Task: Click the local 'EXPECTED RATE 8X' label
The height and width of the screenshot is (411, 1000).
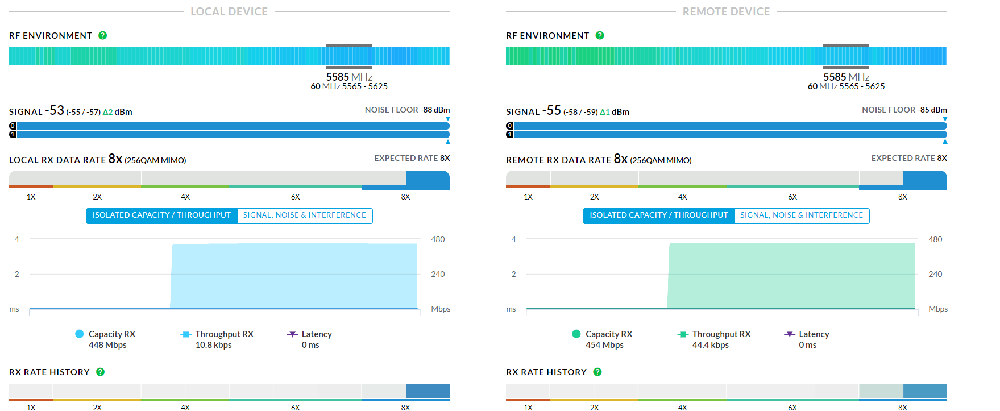Action: [x=412, y=158]
